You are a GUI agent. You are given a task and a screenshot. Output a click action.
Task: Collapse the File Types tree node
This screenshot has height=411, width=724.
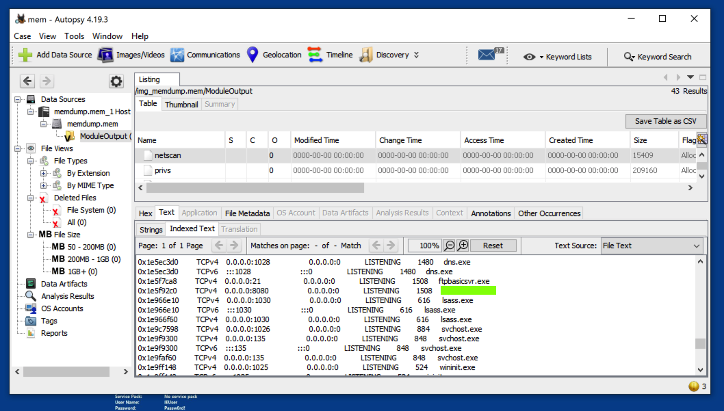(x=31, y=161)
